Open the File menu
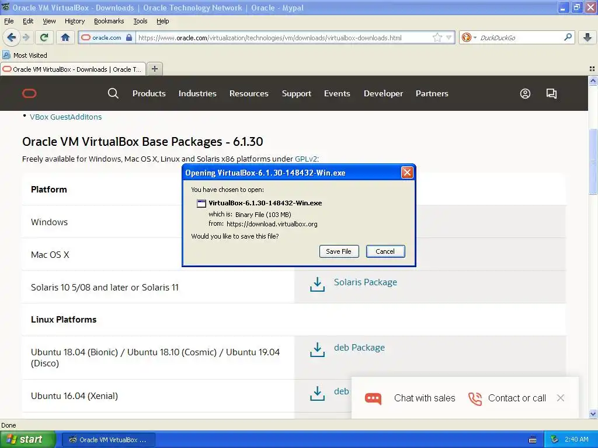 (9, 22)
